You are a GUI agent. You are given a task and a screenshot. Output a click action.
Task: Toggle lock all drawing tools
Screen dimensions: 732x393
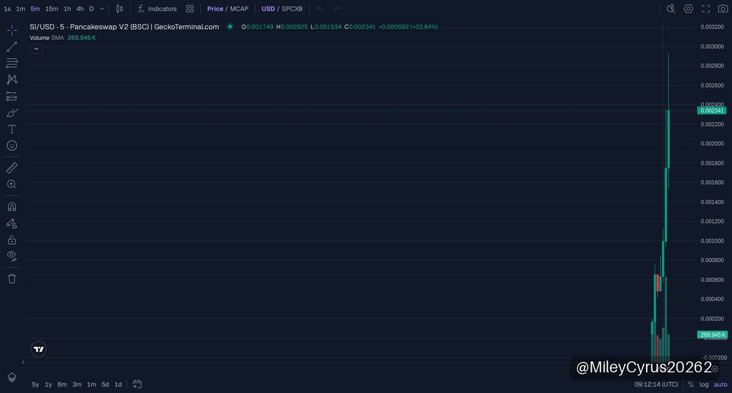[12, 240]
